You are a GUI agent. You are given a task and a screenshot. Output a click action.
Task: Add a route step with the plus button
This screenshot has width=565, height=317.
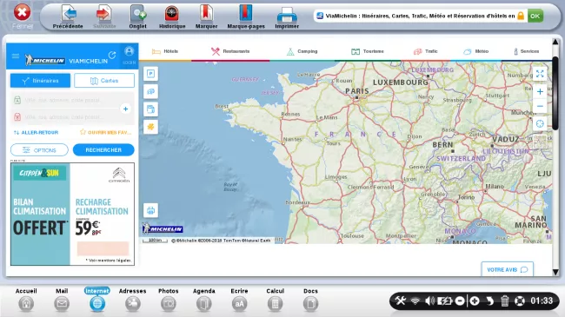125,109
